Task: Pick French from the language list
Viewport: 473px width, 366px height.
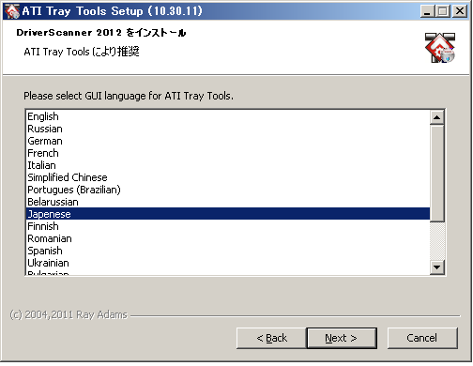Action: (228, 153)
